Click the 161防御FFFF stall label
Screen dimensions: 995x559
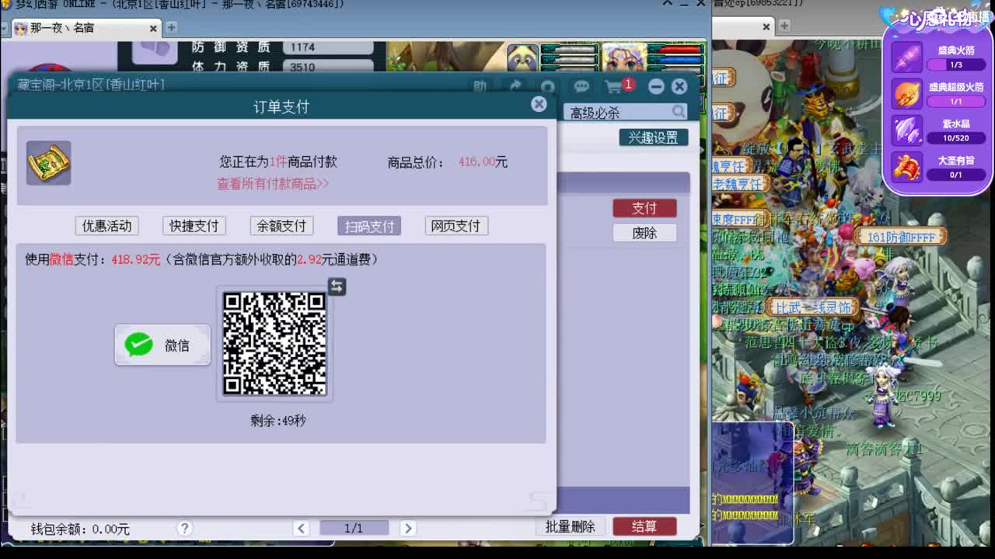tap(901, 237)
